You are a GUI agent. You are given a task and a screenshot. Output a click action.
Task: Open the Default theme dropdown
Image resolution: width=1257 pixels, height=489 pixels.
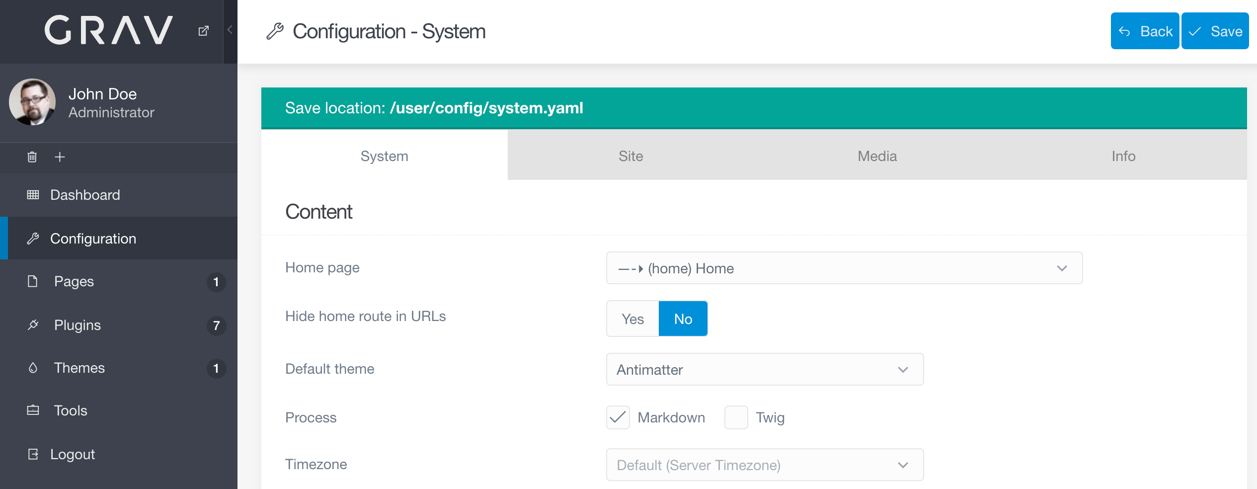click(764, 369)
